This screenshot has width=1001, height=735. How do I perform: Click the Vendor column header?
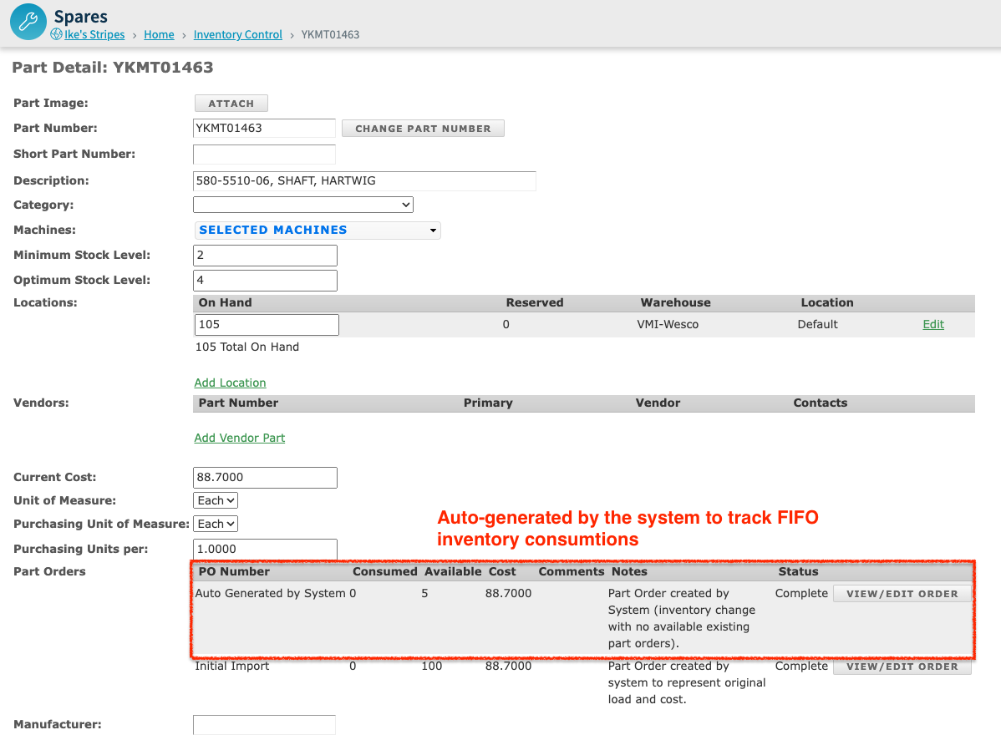[x=658, y=403]
